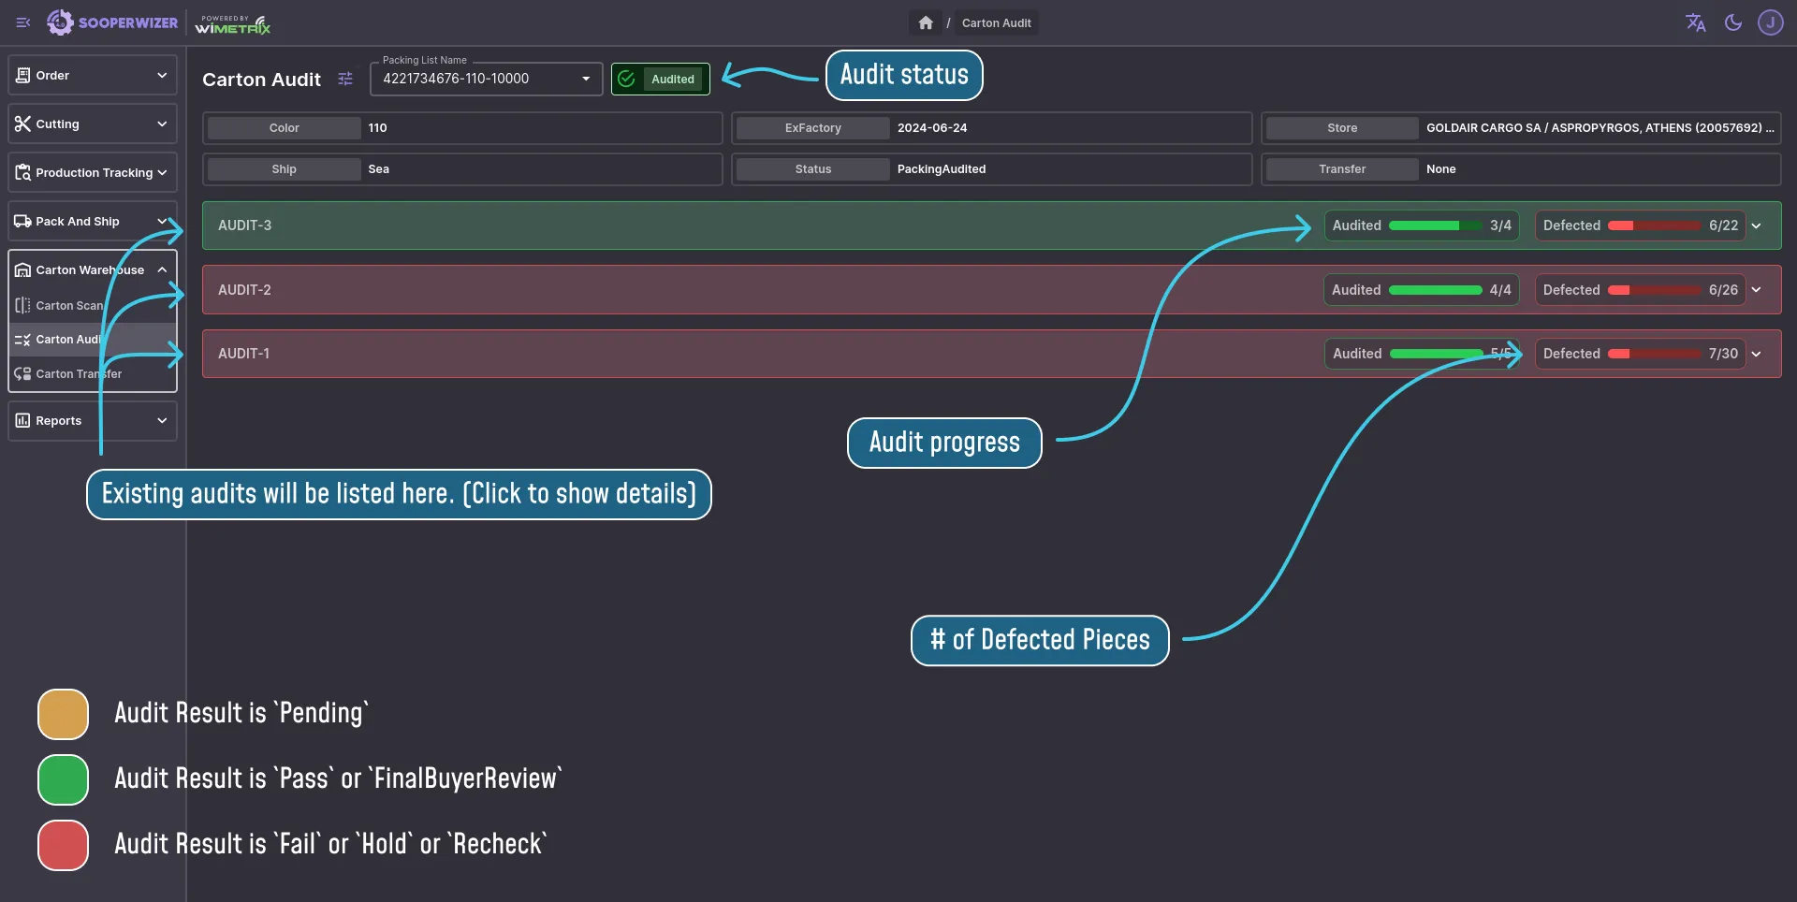Screen dimensions: 1797x902
Task: Expand the Reports menu
Action: pyautogui.click(x=92, y=420)
